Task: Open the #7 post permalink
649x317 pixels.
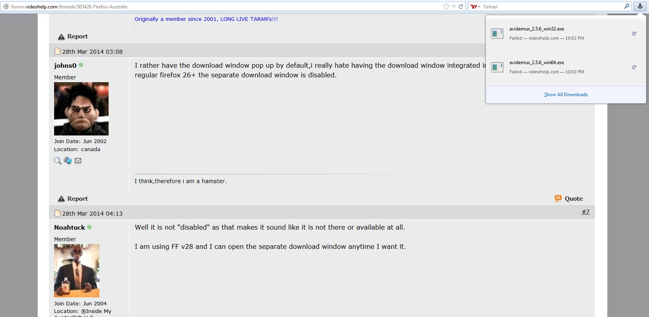Action: point(586,212)
